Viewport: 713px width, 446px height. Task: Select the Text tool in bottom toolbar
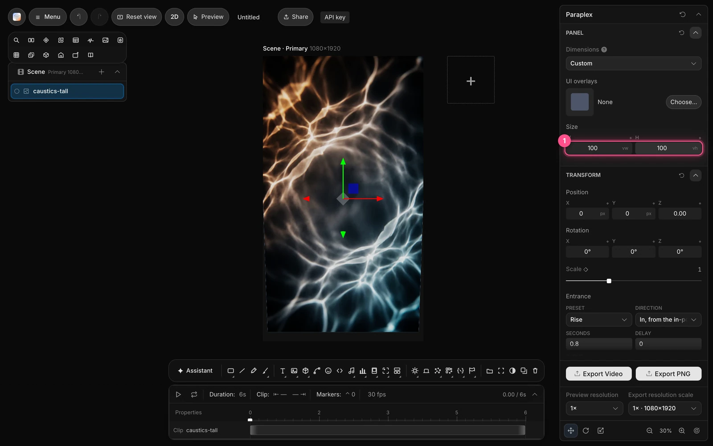283,371
